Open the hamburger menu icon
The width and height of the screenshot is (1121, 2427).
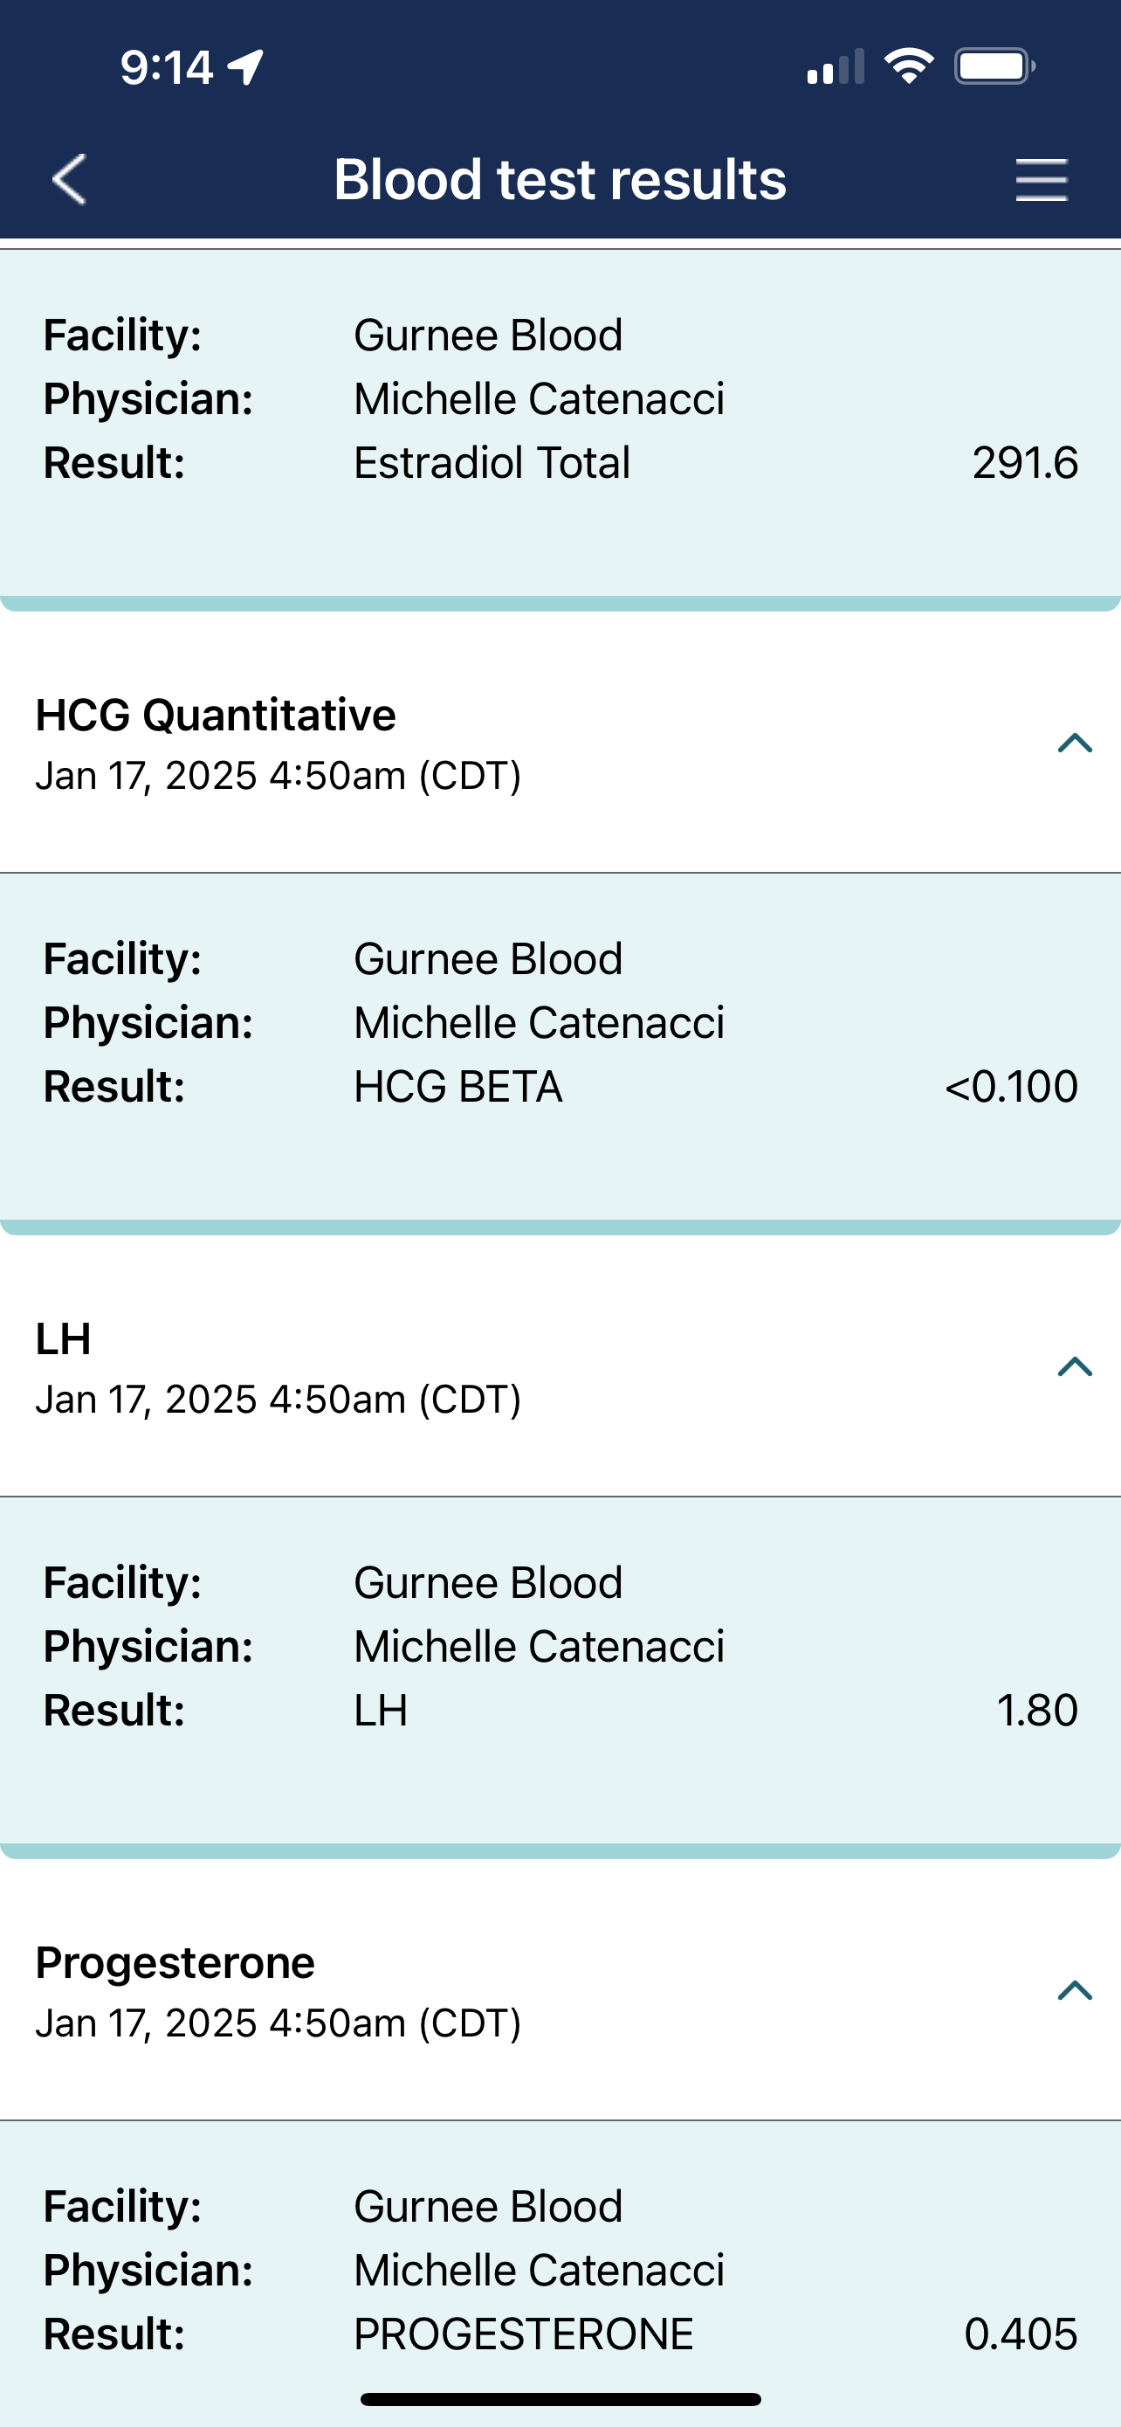click(1041, 180)
